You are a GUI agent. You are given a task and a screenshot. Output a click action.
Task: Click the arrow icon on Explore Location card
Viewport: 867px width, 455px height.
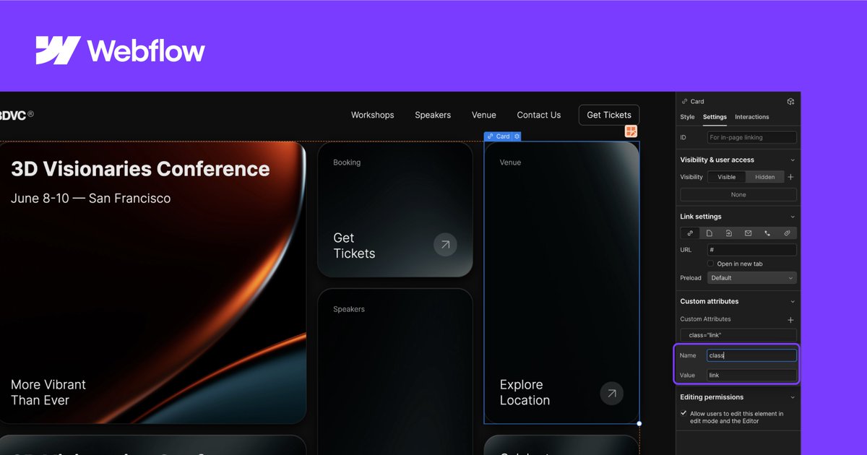(612, 393)
